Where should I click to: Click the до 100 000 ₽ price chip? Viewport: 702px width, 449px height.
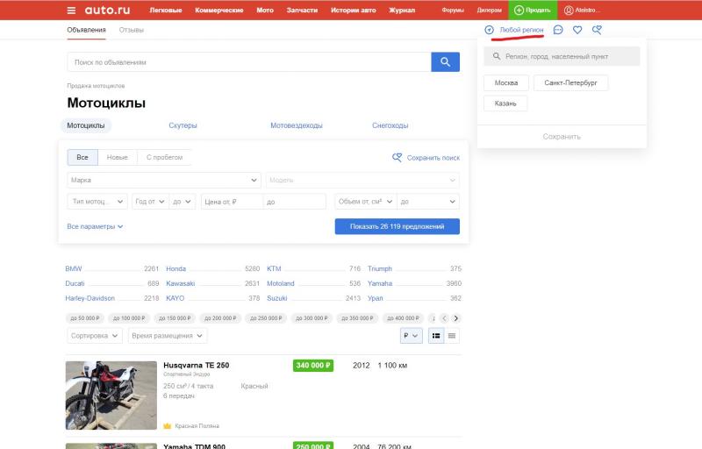click(129, 318)
